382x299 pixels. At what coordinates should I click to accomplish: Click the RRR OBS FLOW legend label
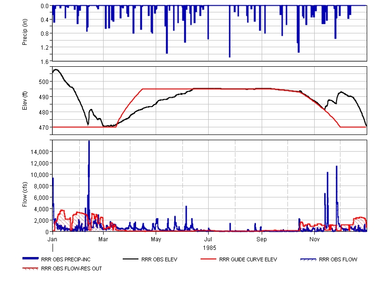[338, 259]
